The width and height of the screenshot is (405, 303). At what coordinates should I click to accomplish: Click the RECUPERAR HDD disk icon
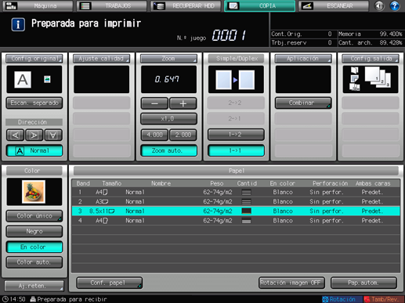point(159,5)
